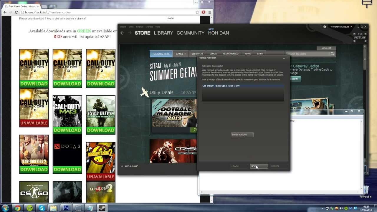The image size is (377, 212).
Task: Open the View menu in Steam
Action: 131,27
